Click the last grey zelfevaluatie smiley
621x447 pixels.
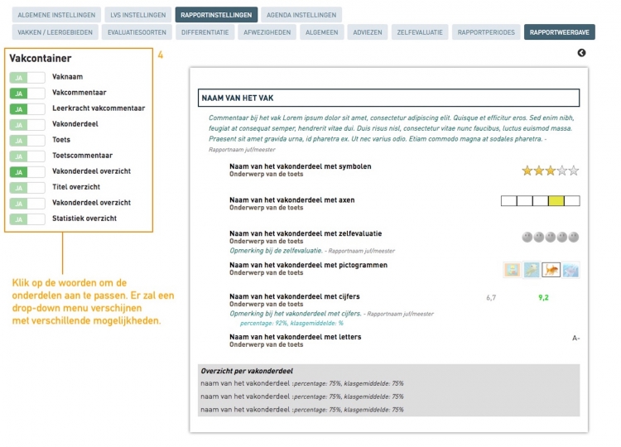(574, 238)
